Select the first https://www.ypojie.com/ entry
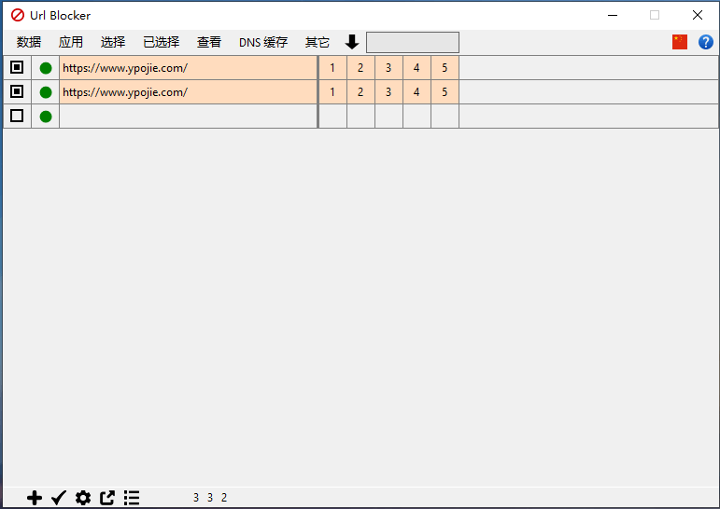Viewport: 720px width, 509px height. pos(189,68)
